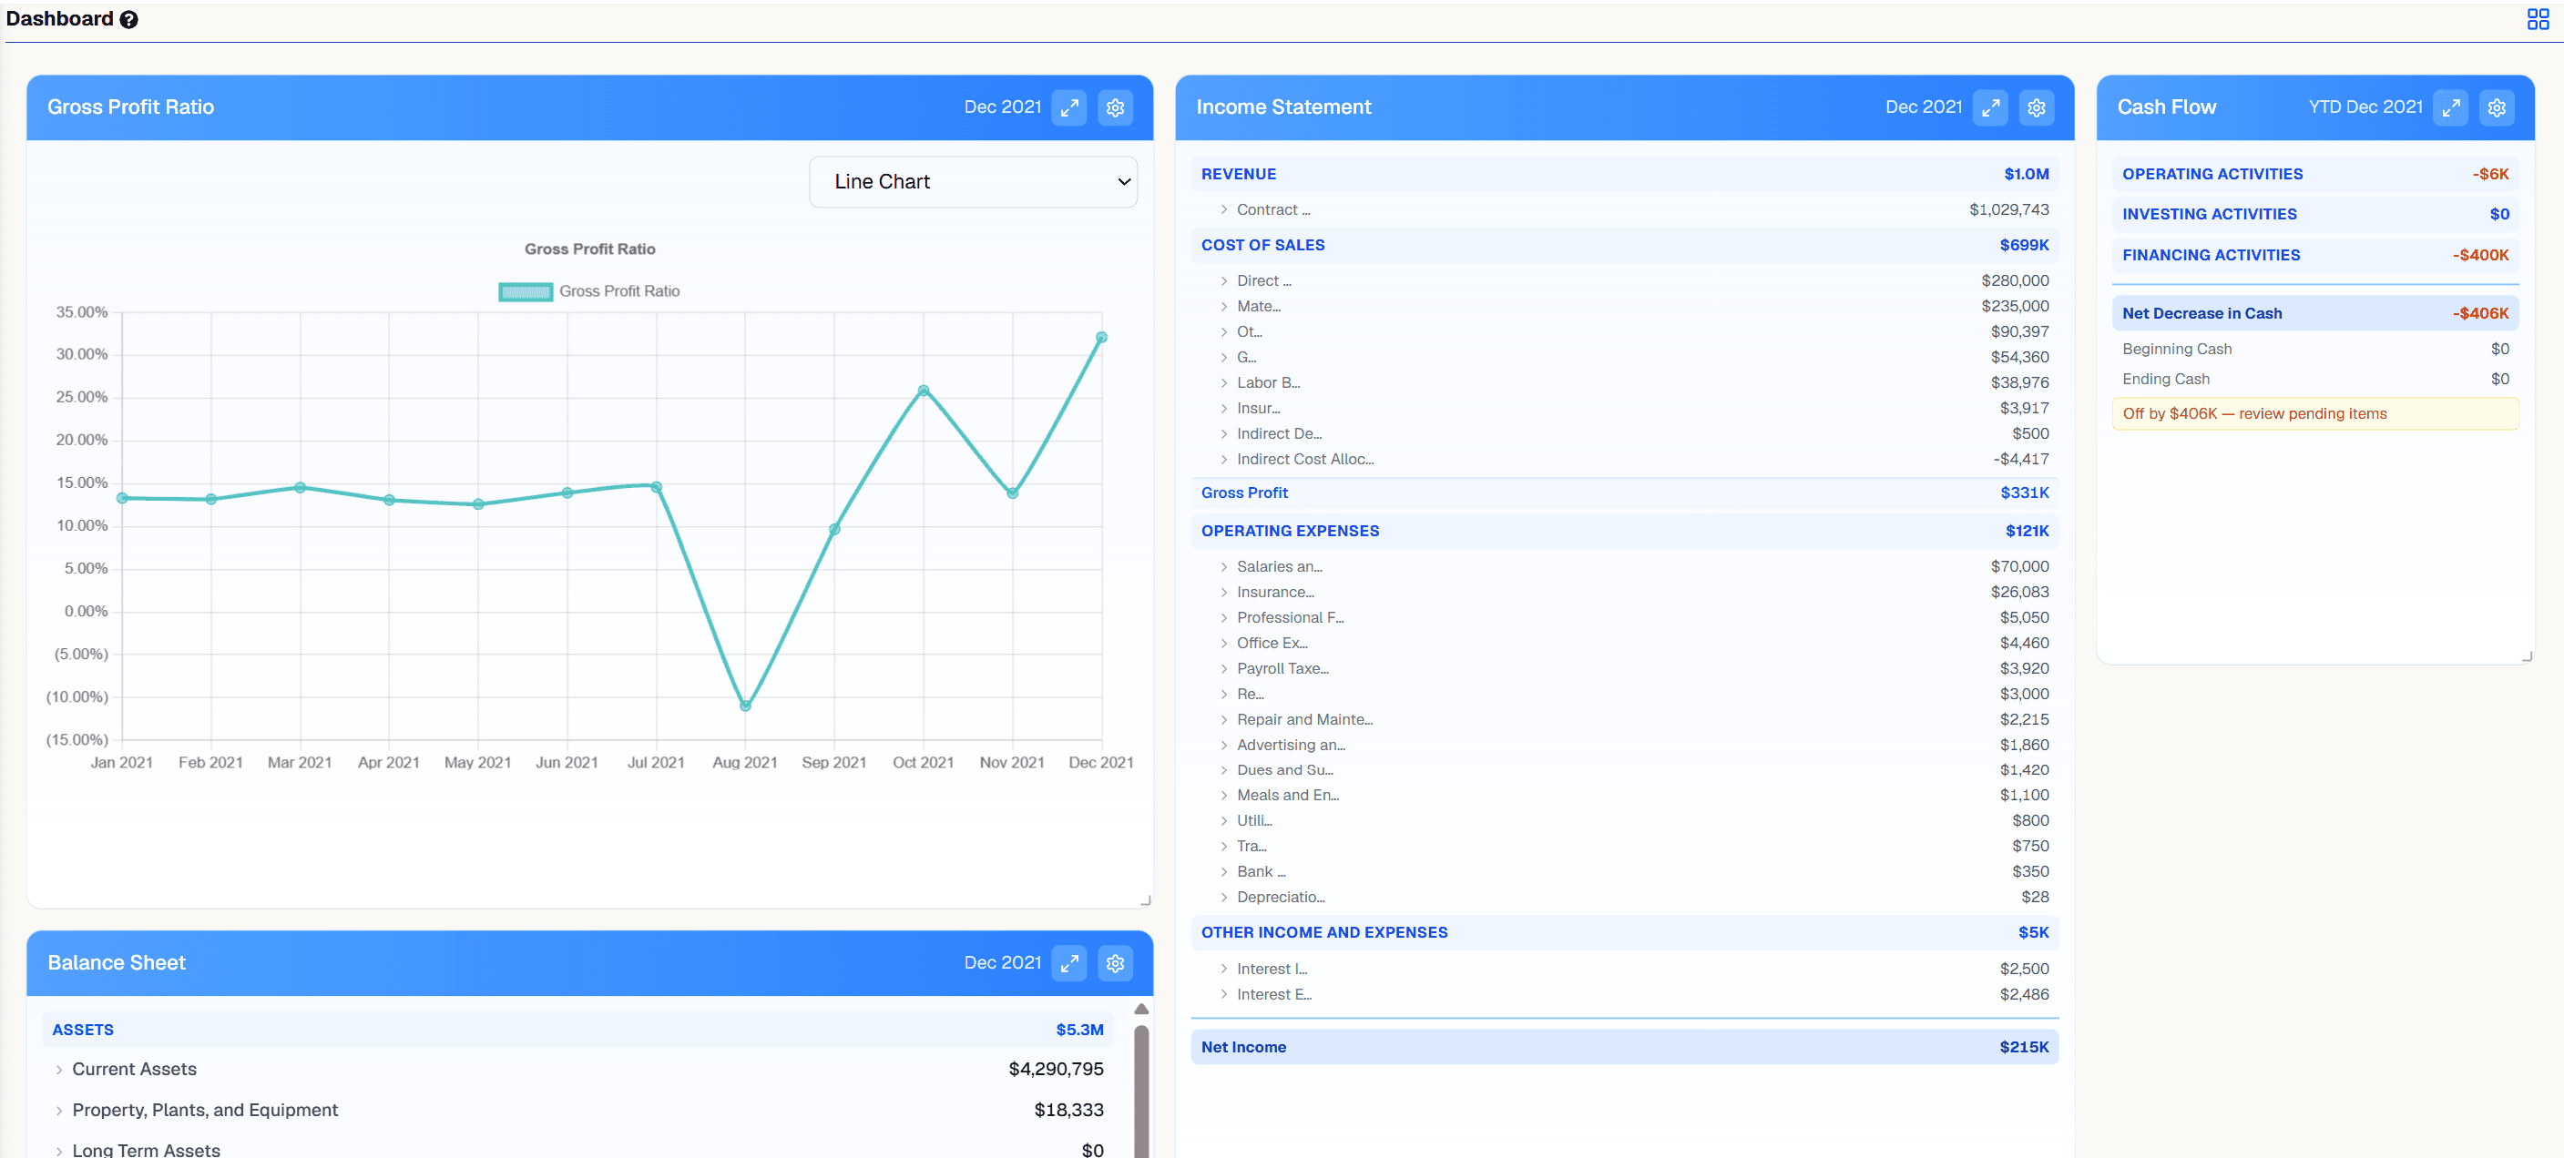Click the FINANCING ACTIVITIES row
The height and width of the screenshot is (1158, 2564).
[x=2315, y=256]
